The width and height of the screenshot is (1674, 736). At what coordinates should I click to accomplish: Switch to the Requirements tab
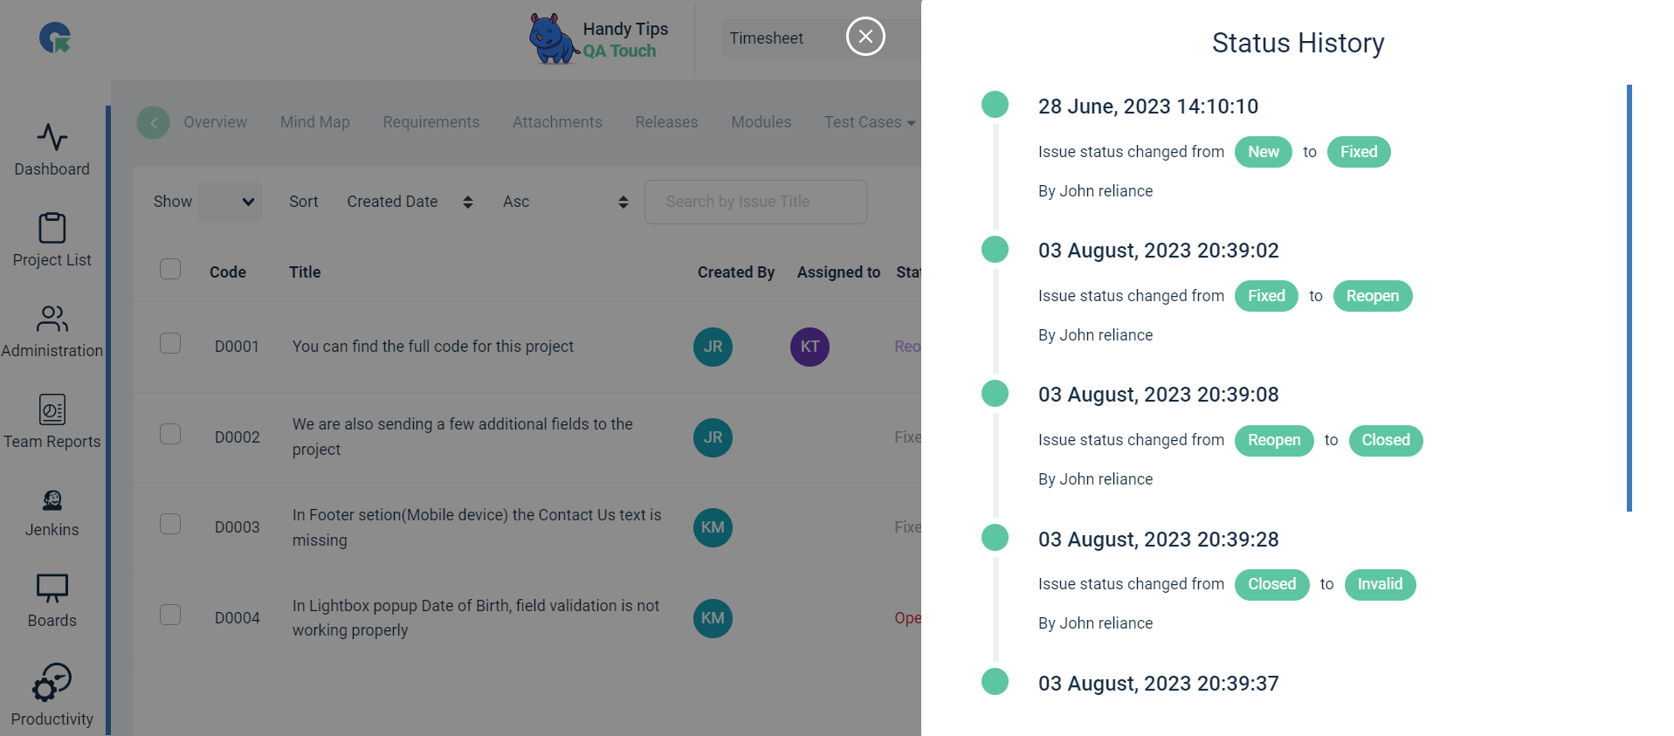point(431,122)
